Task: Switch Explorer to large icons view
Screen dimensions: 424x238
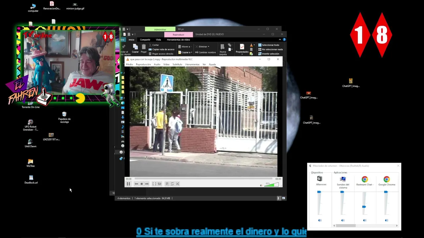Action: pos(284,198)
